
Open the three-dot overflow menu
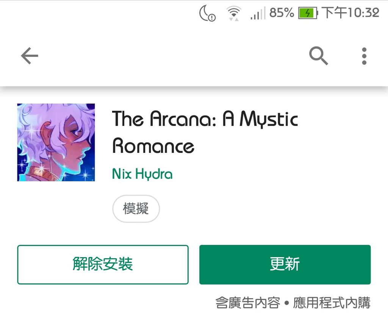tap(364, 56)
